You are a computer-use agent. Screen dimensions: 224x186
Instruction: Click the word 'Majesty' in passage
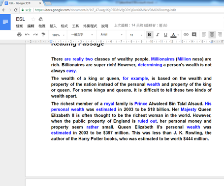click(x=189, y=109)
